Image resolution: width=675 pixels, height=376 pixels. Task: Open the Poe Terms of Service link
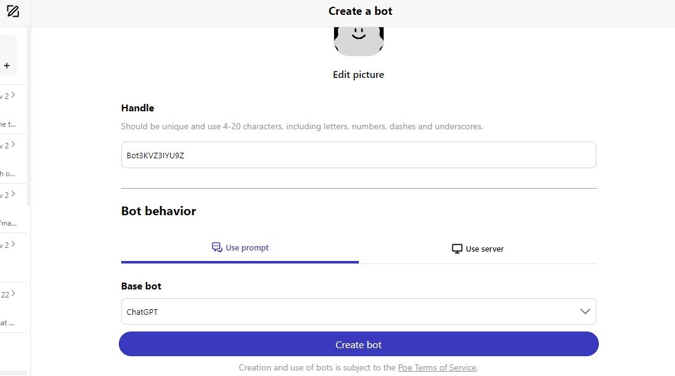tap(437, 367)
